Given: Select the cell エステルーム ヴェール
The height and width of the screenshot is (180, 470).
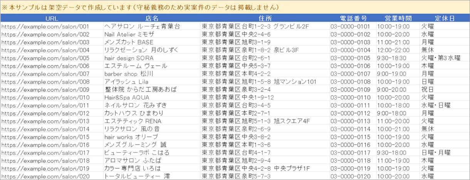Looking at the screenshot, I should pos(152,66).
